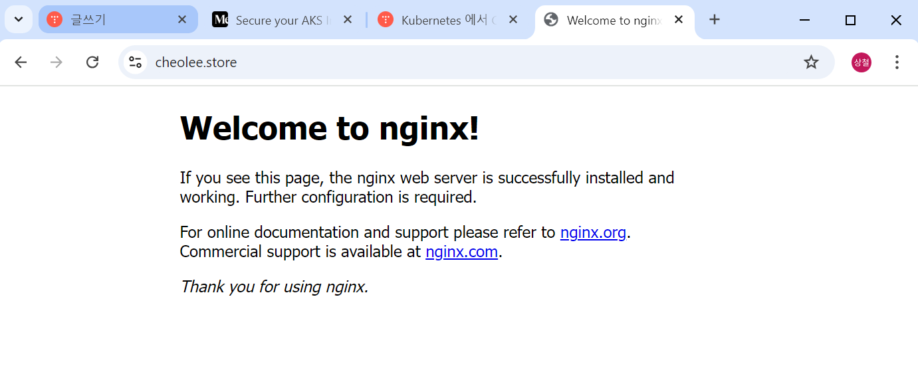Screen dimensions: 918x380
Task: Close the Secure your AKS tab
Action: pyautogui.click(x=347, y=20)
